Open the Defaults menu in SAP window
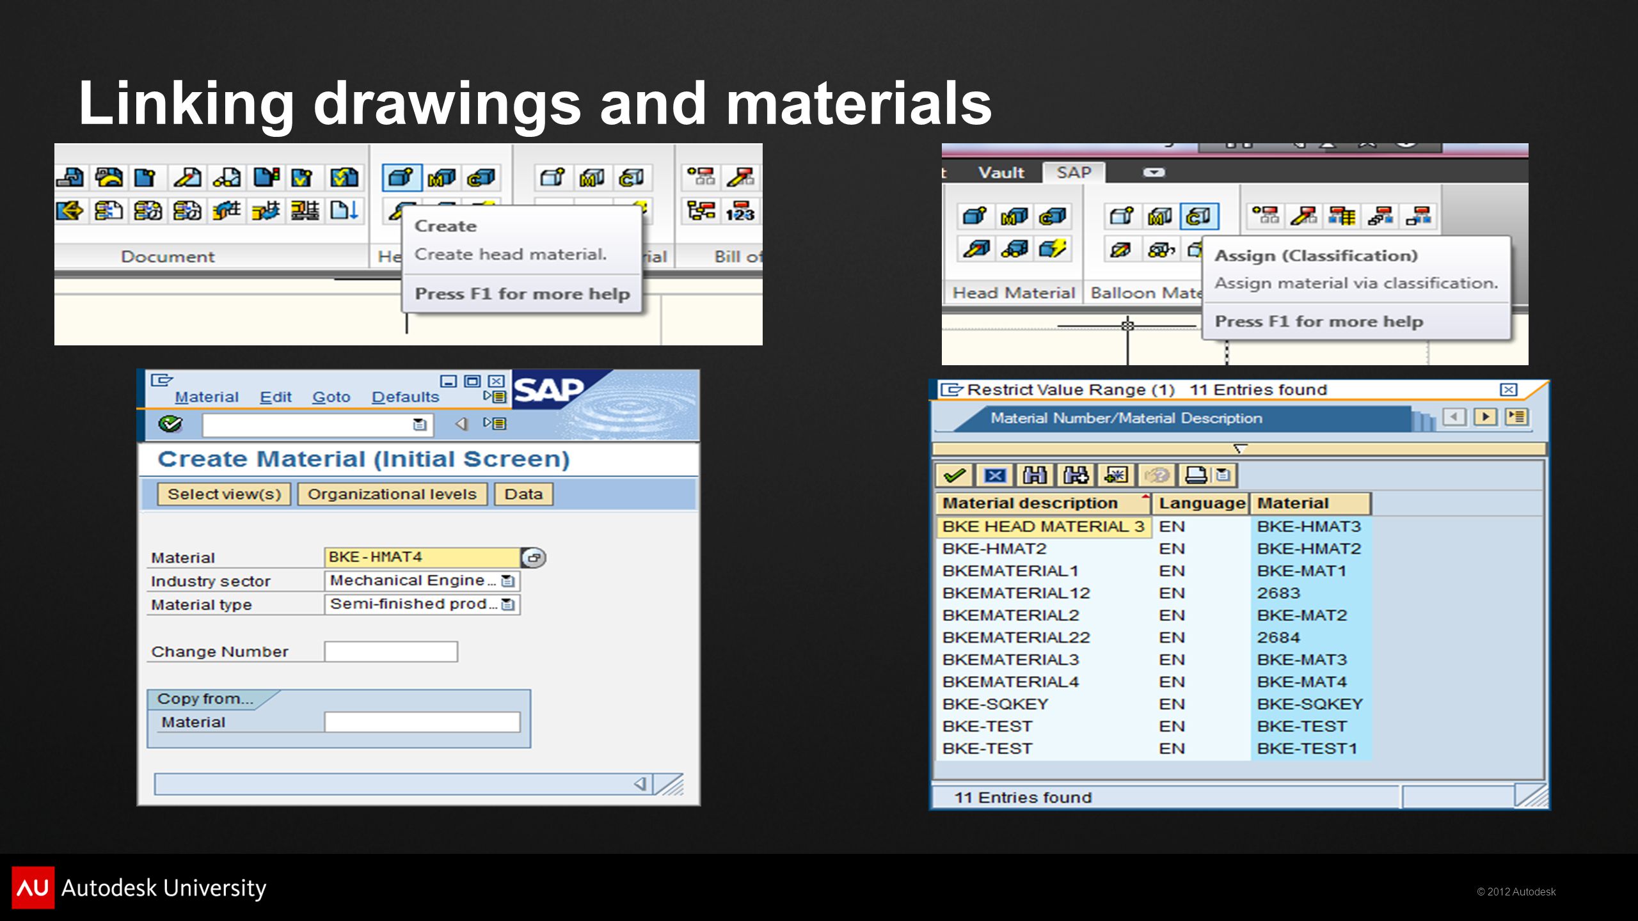 [405, 397]
